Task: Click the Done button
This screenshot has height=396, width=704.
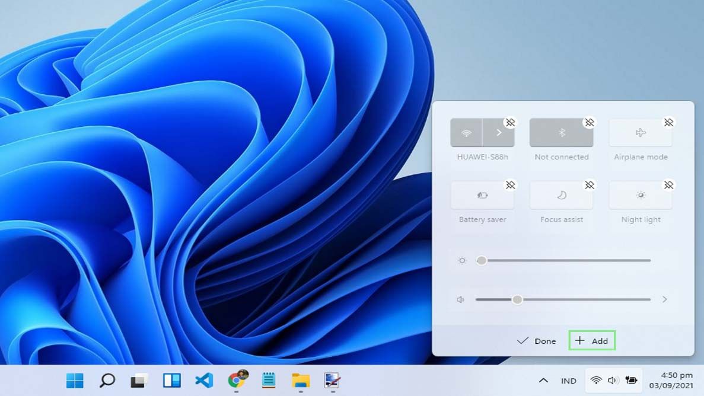Action: click(x=537, y=341)
